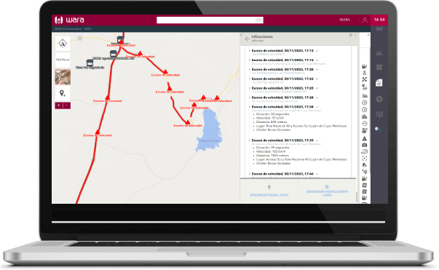This screenshot has height=270, width=439.
Task: Open the dashboard grid icon in sidebar
Action: tap(379, 68)
